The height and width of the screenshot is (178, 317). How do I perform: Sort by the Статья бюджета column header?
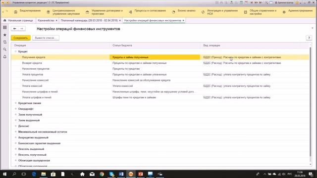click(155, 45)
